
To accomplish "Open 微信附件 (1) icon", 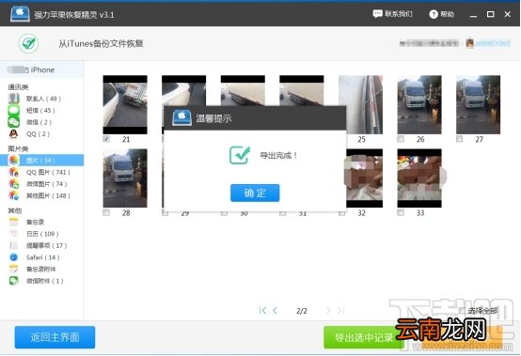I will pos(13,281).
